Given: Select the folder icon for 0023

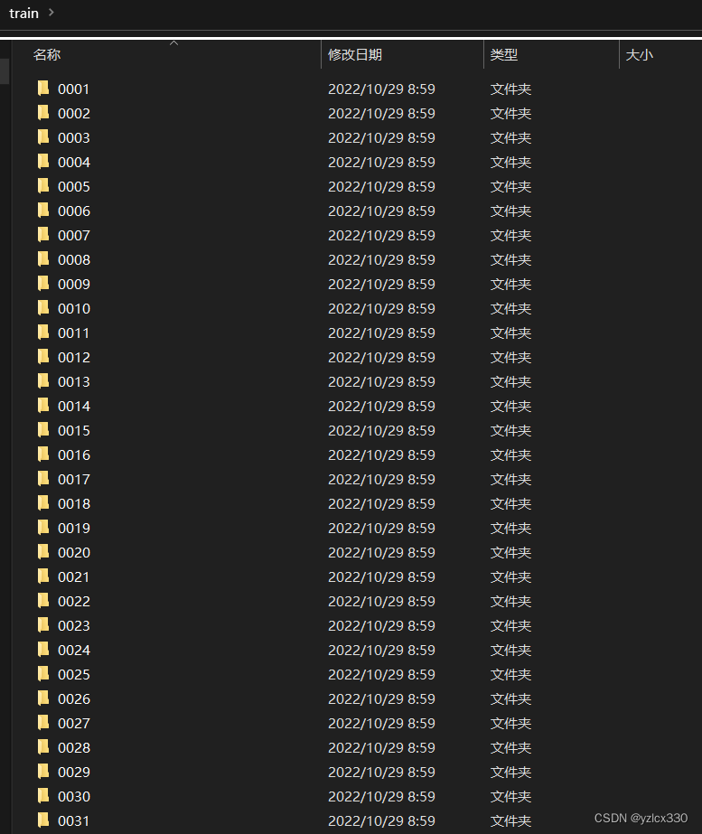Looking at the screenshot, I should (x=43, y=625).
